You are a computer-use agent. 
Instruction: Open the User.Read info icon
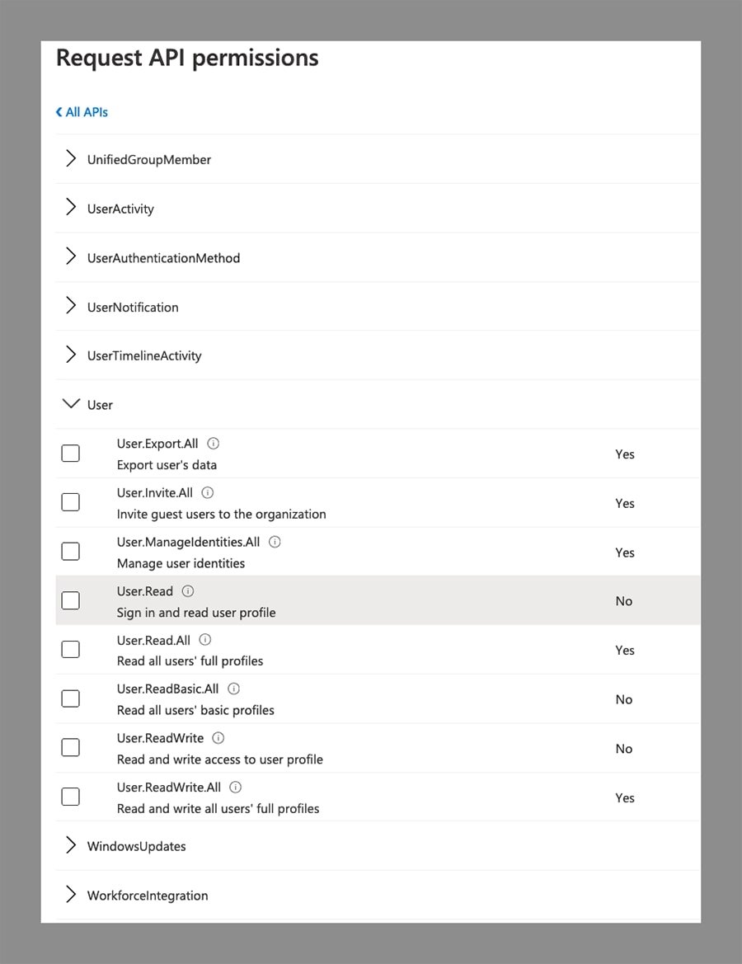tap(187, 590)
